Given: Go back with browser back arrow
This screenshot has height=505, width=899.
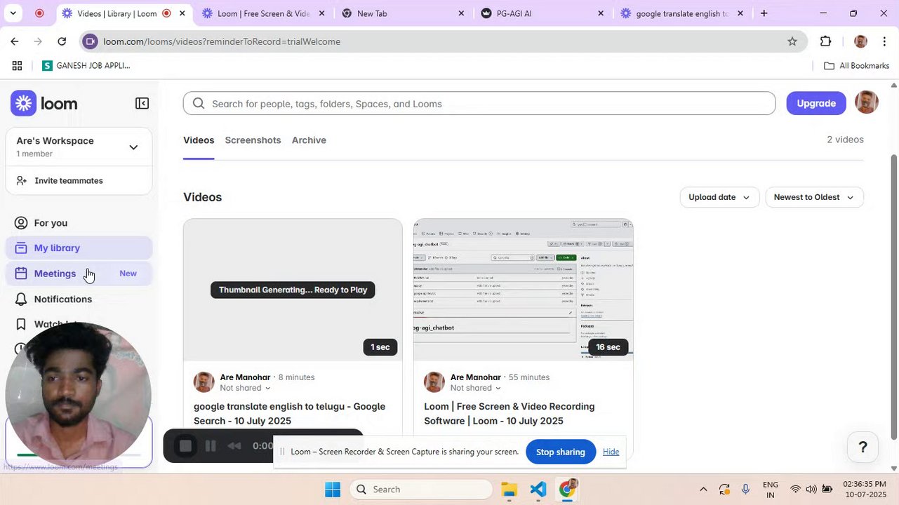Looking at the screenshot, I should click(14, 41).
